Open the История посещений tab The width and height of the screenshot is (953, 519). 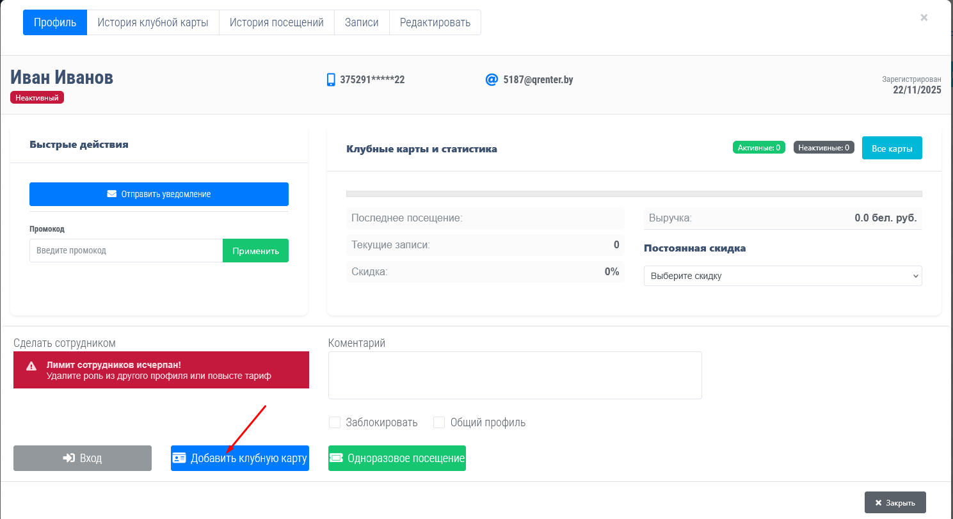click(276, 22)
